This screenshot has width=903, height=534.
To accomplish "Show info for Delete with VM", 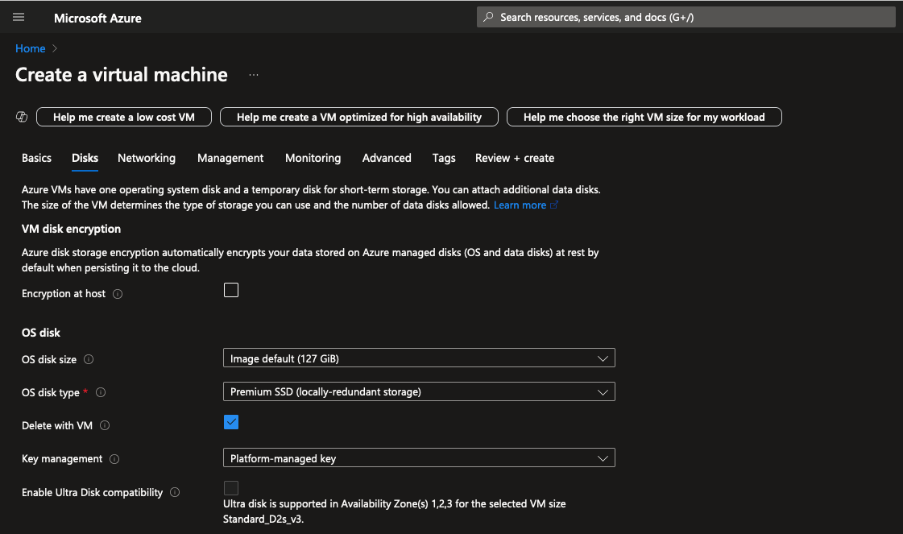I will coord(105,426).
